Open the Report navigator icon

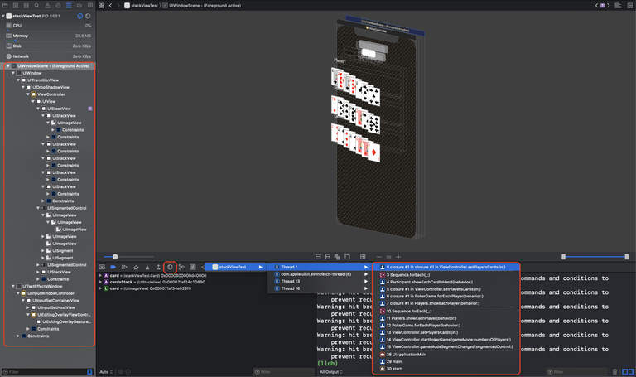click(x=90, y=6)
